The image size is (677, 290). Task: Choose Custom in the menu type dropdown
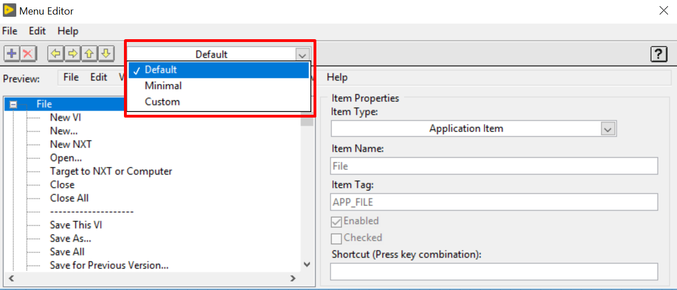point(162,102)
